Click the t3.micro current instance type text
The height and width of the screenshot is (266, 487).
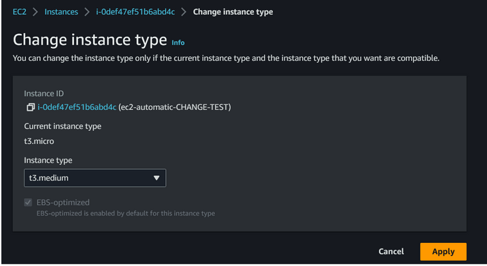[x=39, y=141]
